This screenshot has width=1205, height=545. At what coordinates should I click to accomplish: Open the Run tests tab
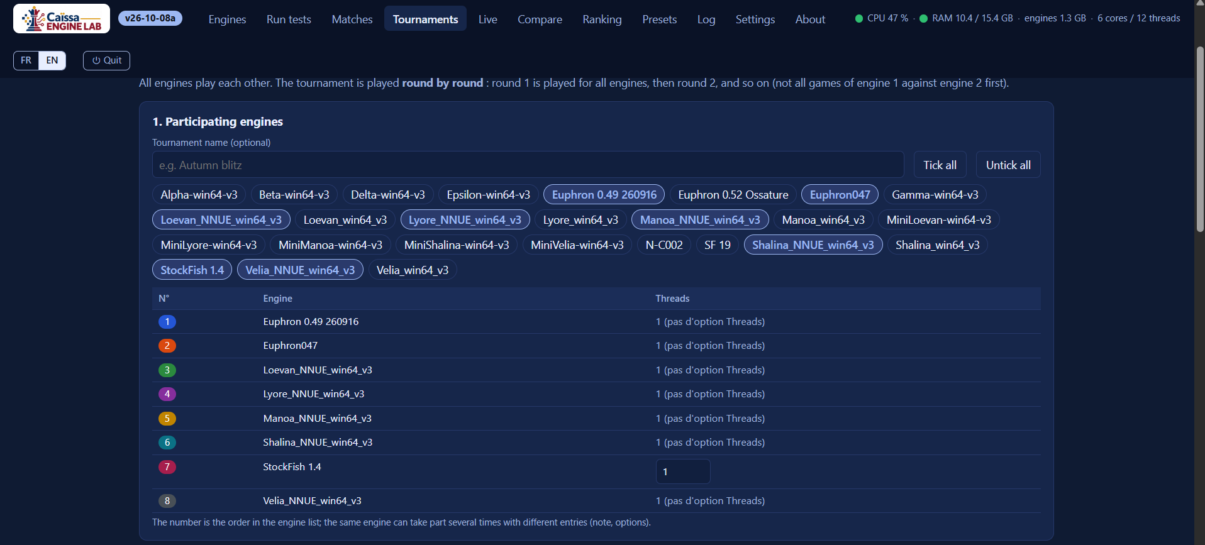[x=289, y=19]
